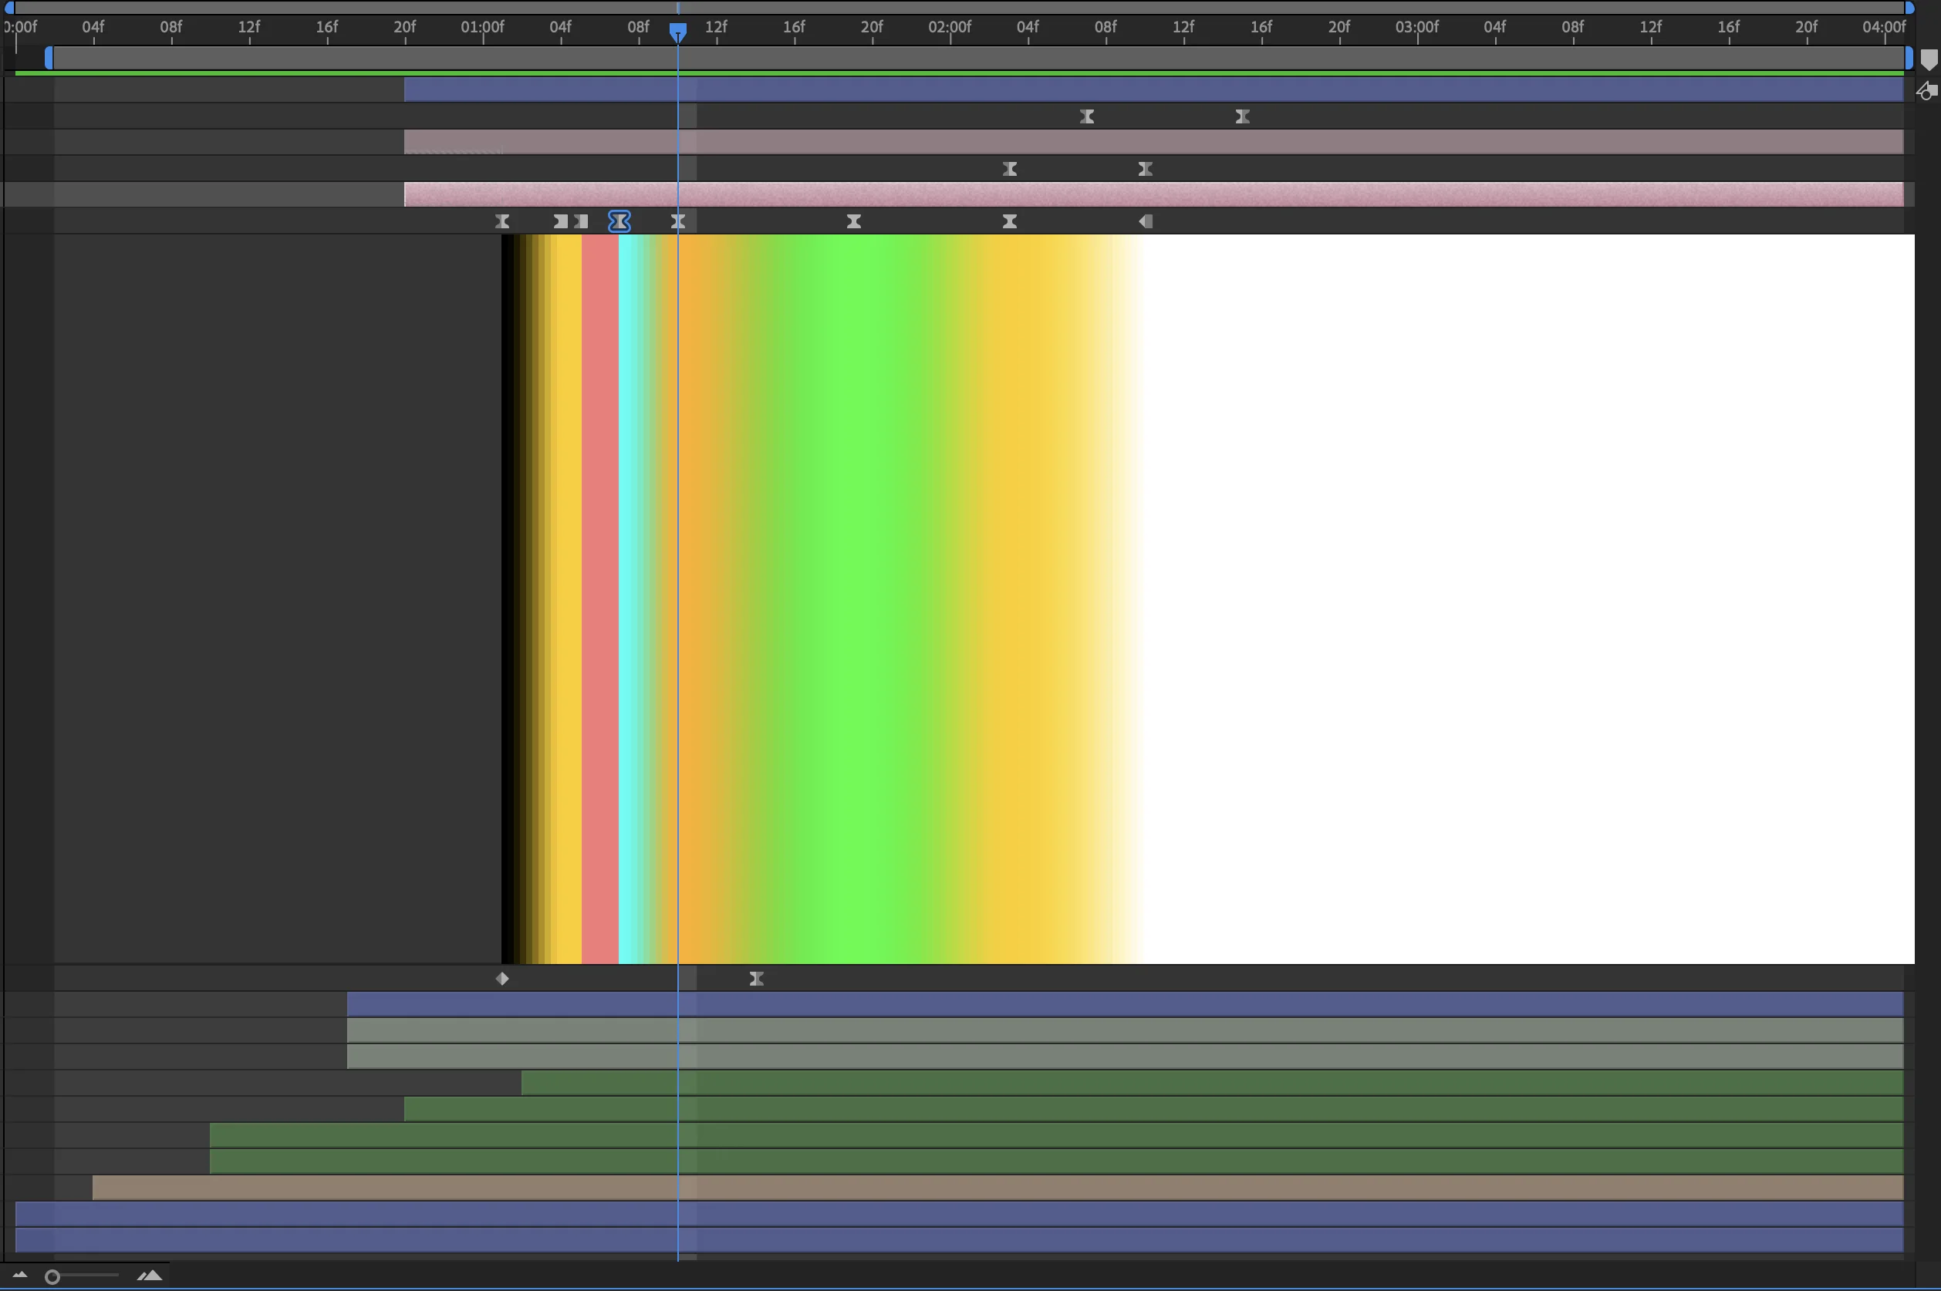Select the highlighted blue keyframe at 01:07f
Viewport: 1941px width, 1291px height.
click(619, 221)
